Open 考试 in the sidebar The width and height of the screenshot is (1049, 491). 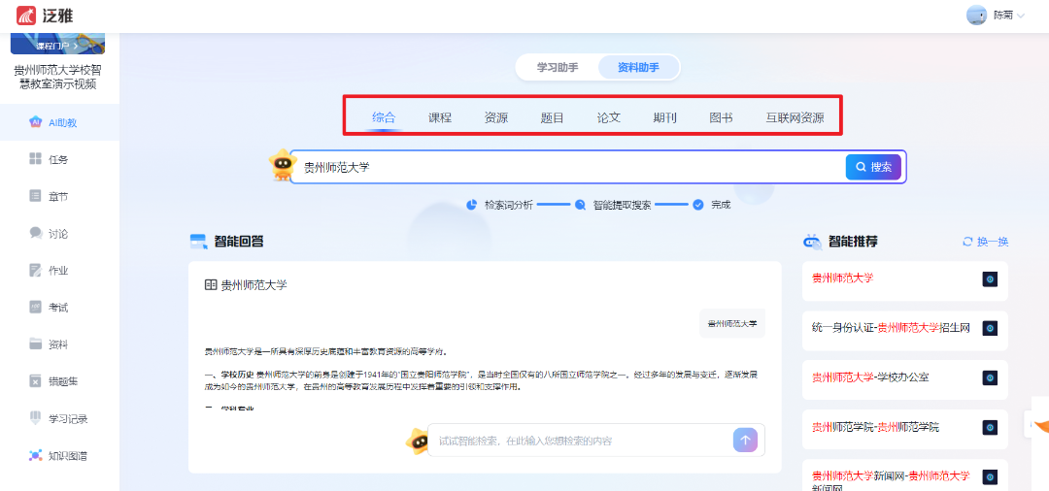(59, 308)
